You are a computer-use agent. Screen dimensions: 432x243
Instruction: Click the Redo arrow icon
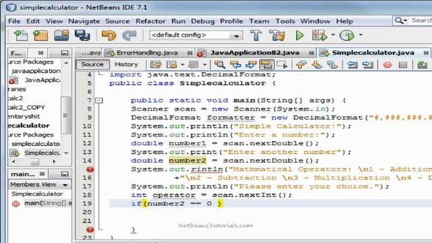[129, 35]
